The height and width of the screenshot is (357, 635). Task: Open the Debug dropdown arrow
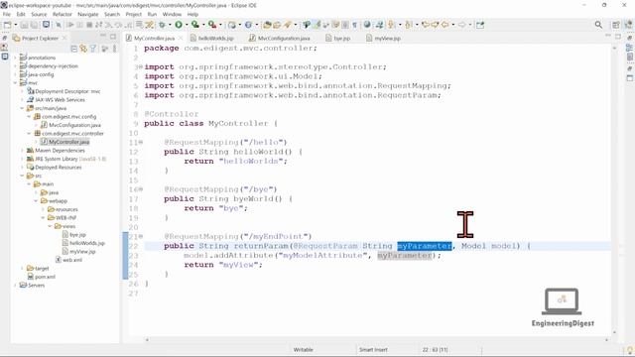click(x=170, y=25)
